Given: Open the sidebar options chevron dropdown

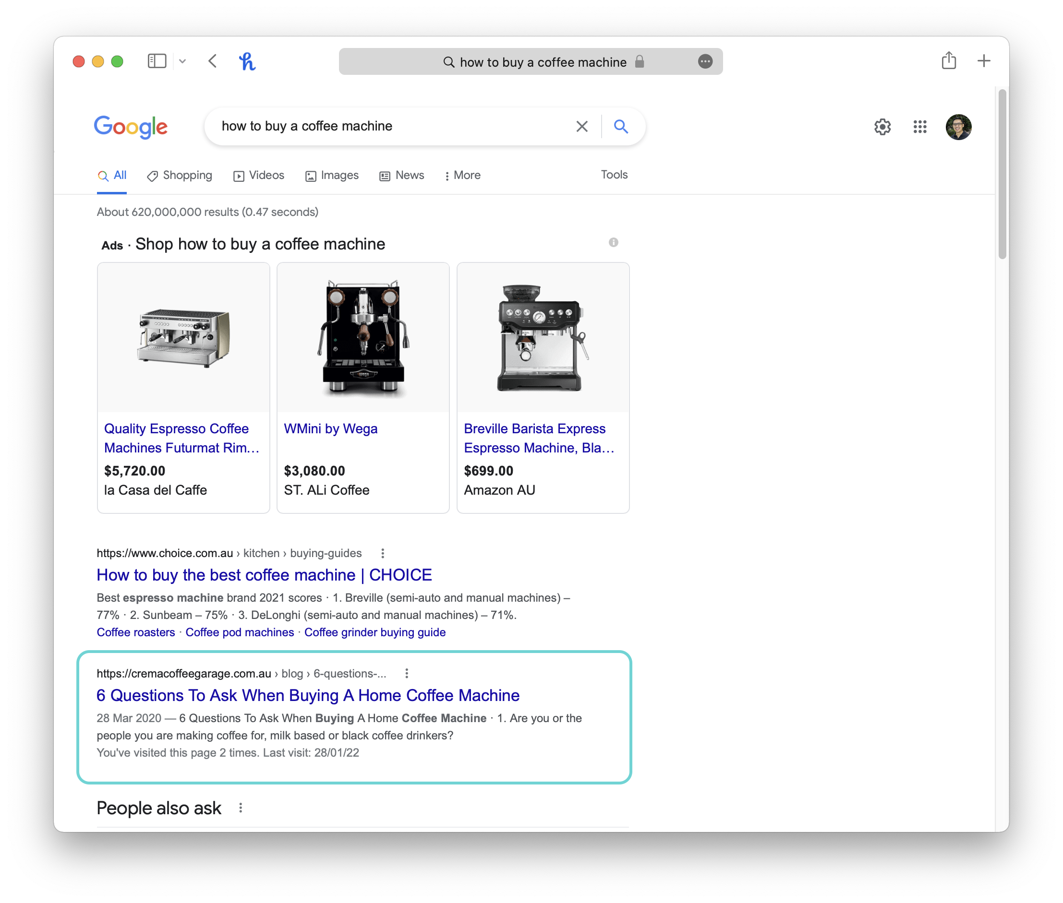Looking at the screenshot, I should point(182,61).
